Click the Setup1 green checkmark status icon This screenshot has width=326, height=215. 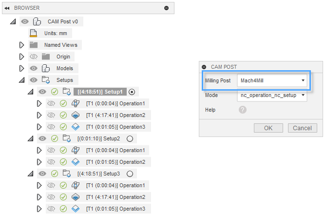click(x=55, y=92)
